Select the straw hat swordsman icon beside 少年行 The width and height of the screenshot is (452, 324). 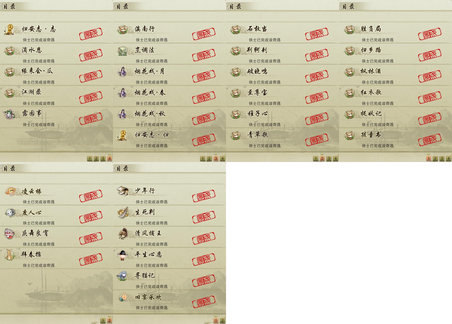point(123,191)
